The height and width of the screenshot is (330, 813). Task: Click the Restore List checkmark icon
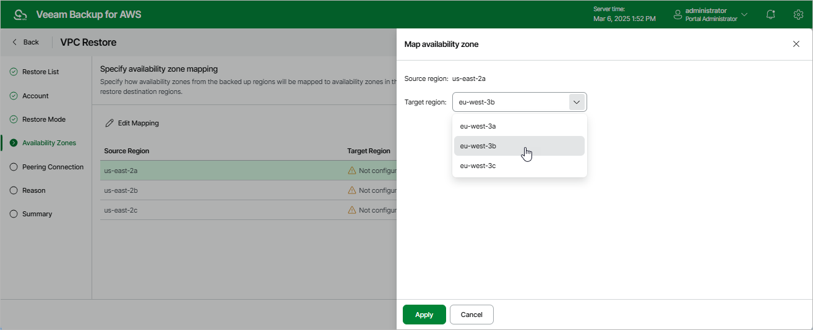point(14,72)
